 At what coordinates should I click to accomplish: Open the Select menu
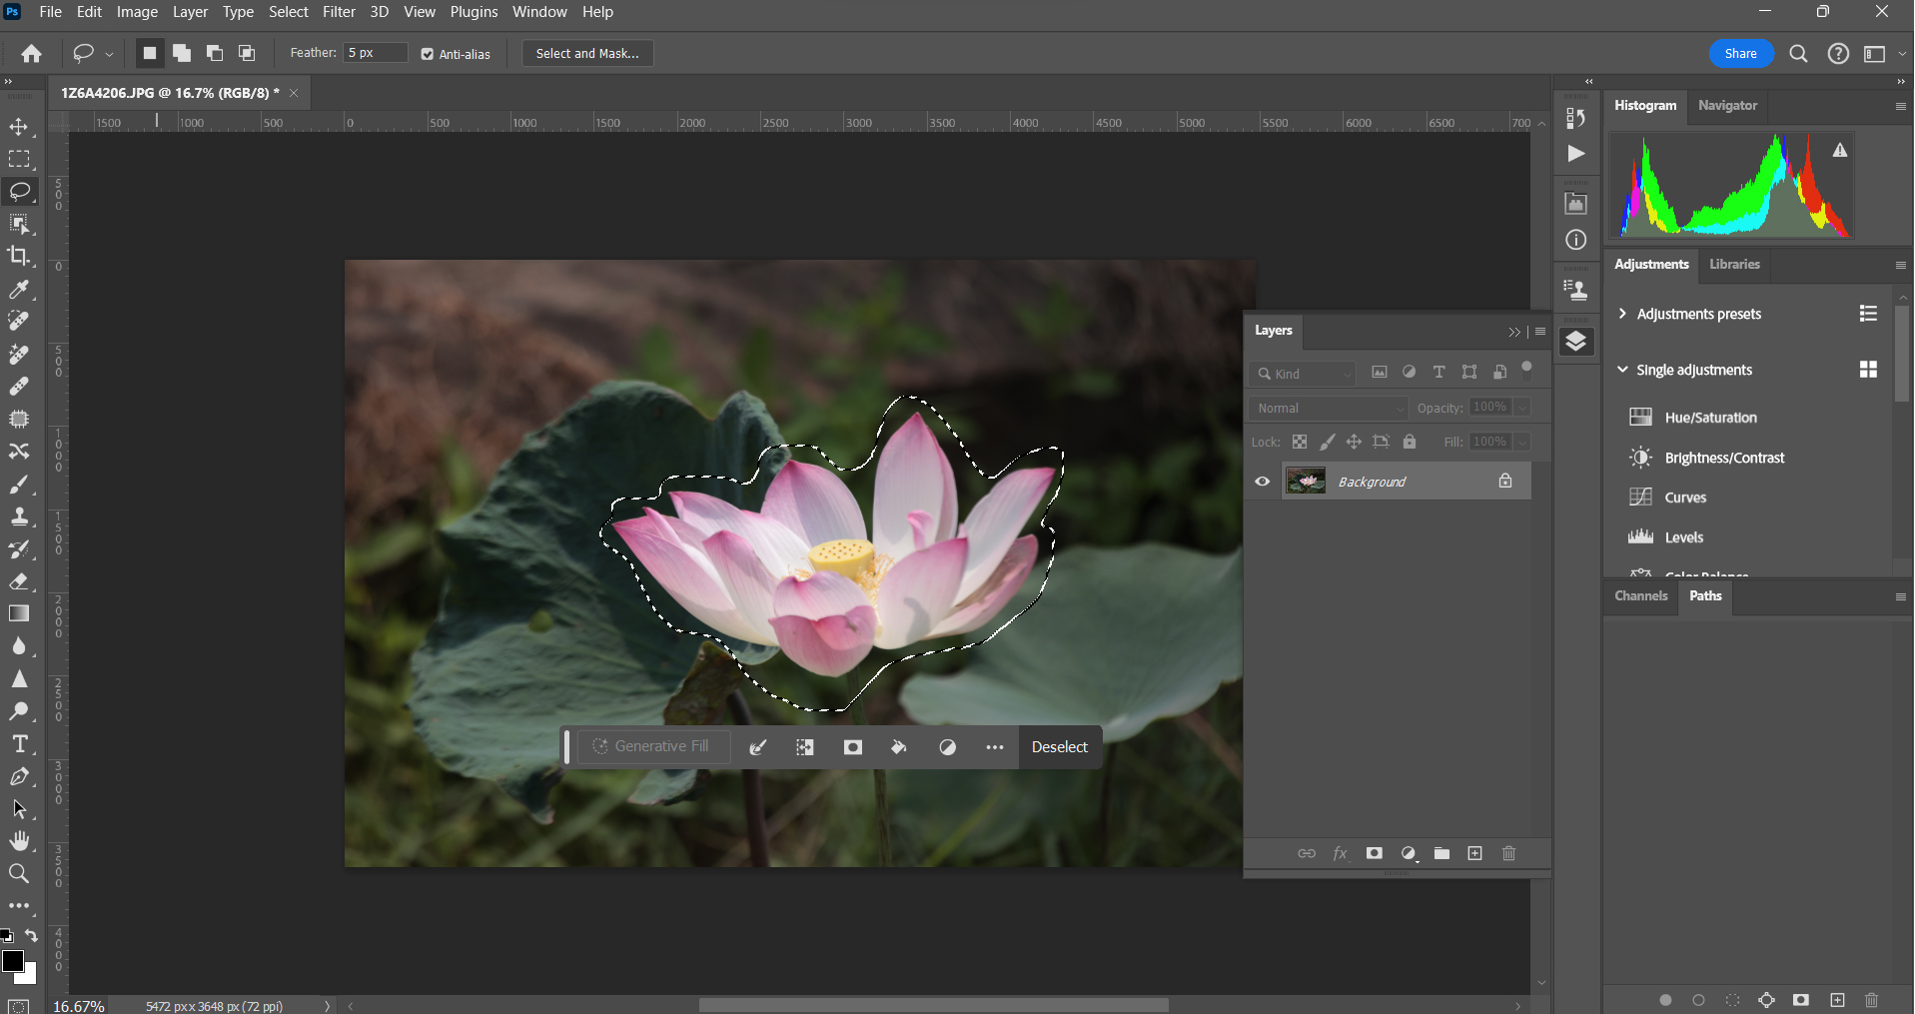[288, 12]
